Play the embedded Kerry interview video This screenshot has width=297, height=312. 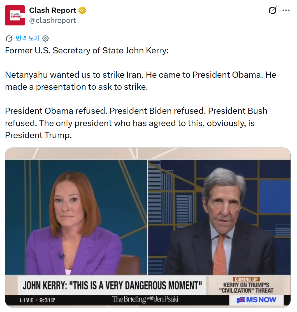click(x=148, y=227)
